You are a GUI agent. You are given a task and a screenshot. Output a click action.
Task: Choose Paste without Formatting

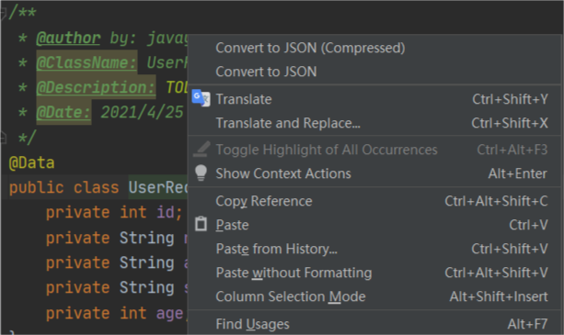coord(374,273)
